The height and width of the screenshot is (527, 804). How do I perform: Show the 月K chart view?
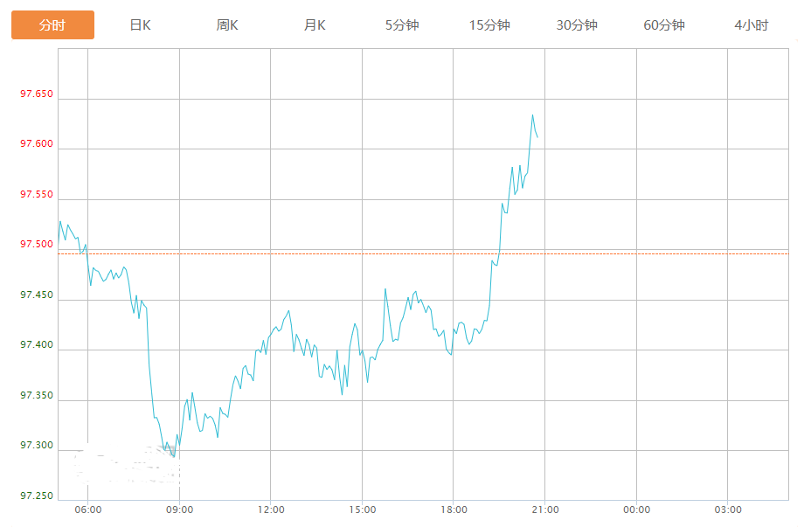(315, 25)
